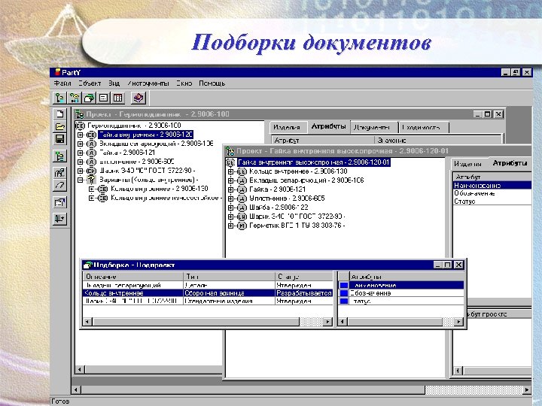Expand Кольцо внутреннее - 2.9006-130 in the front tree
The image size is (542, 406).
[230, 171]
